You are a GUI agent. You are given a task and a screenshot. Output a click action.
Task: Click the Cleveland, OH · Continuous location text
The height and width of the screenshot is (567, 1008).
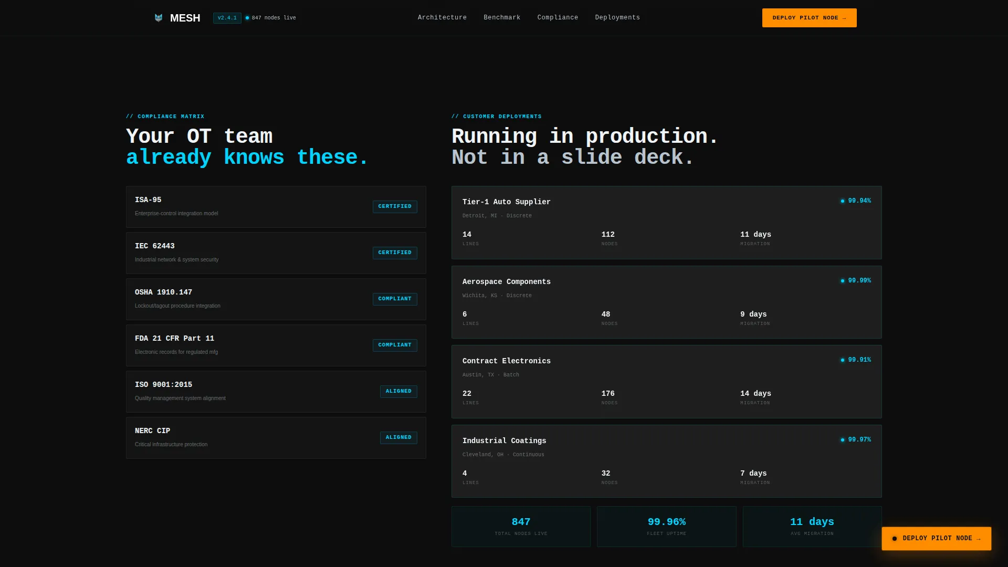click(503, 455)
